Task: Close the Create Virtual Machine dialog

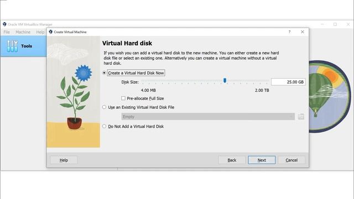Action: (303, 32)
